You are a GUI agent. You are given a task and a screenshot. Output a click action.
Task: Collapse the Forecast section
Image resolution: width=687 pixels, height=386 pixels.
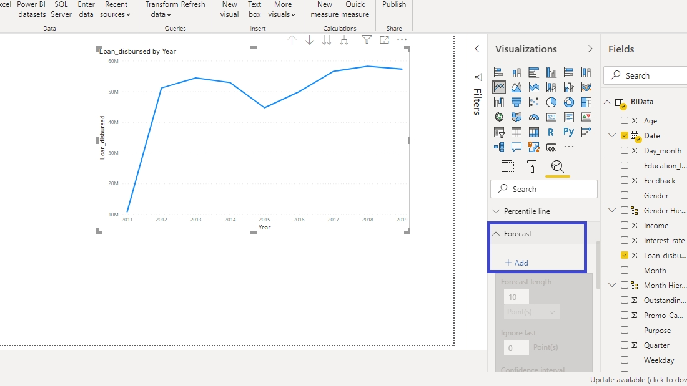[x=497, y=234]
